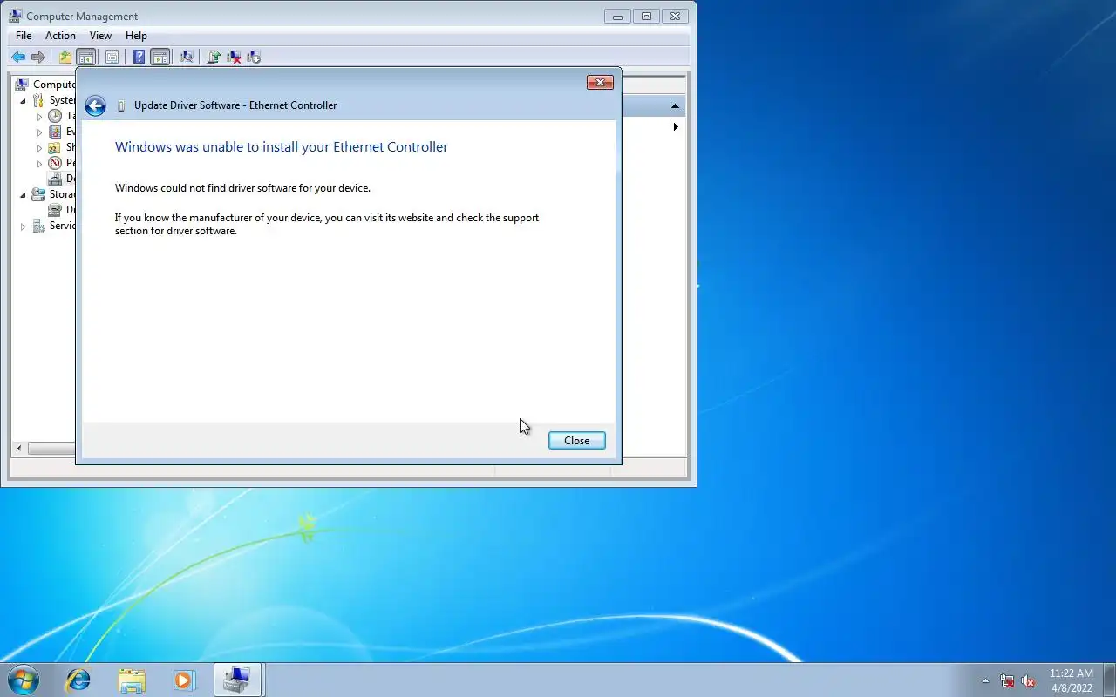Collapse the System Tools tree node
Image resolution: width=1116 pixels, height=697 pixels.
click(24, 100)
